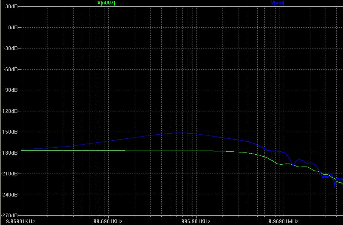
Task: Click the 9.96901MHz frequency label
Action: click(x=284, y=221)
